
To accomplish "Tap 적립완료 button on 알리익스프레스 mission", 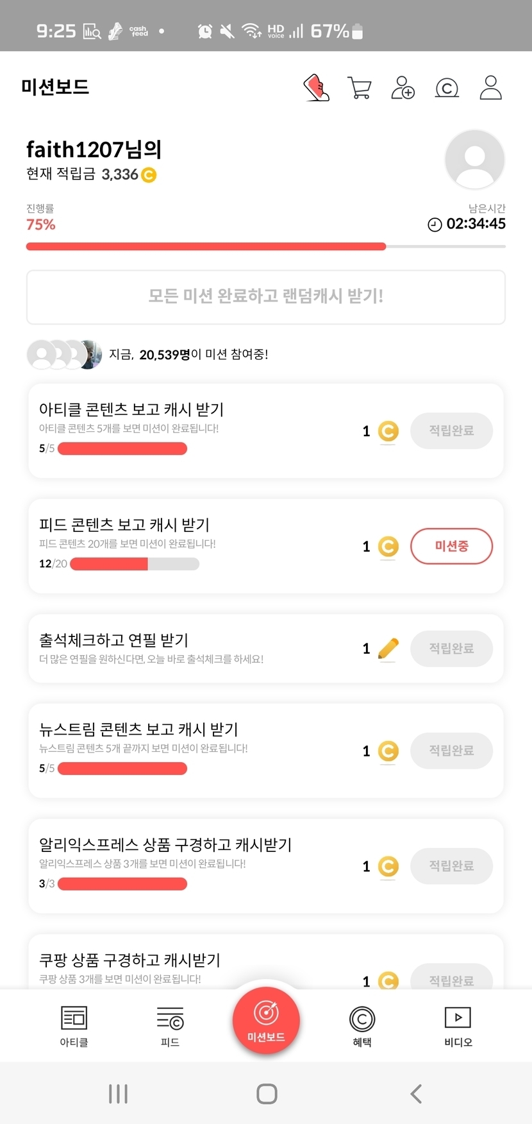I will tap(451, 866).
